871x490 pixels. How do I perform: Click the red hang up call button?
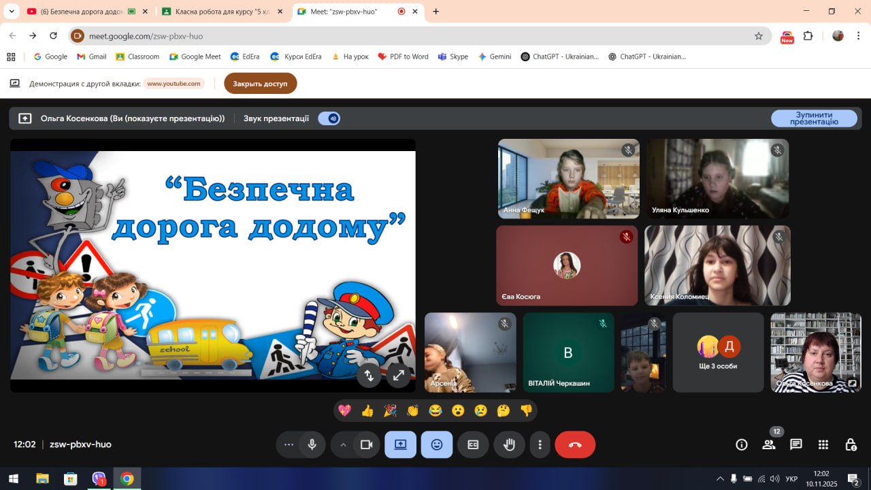575,445
